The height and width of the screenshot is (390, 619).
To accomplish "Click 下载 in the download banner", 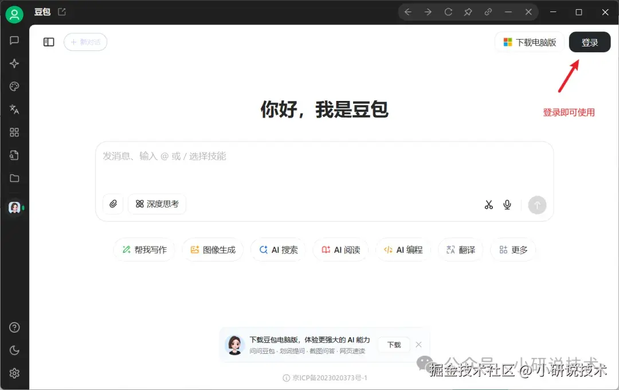I will pos(394,345).
